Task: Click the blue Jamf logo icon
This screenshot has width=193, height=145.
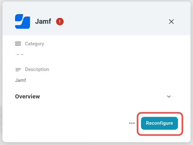Action: pyautogui.click(x=23, y=22)
